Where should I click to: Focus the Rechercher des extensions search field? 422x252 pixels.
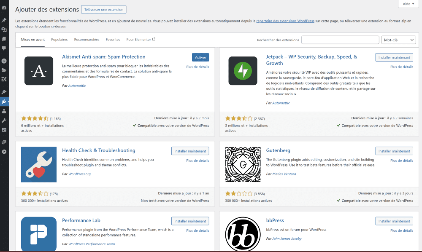[340, 40]
